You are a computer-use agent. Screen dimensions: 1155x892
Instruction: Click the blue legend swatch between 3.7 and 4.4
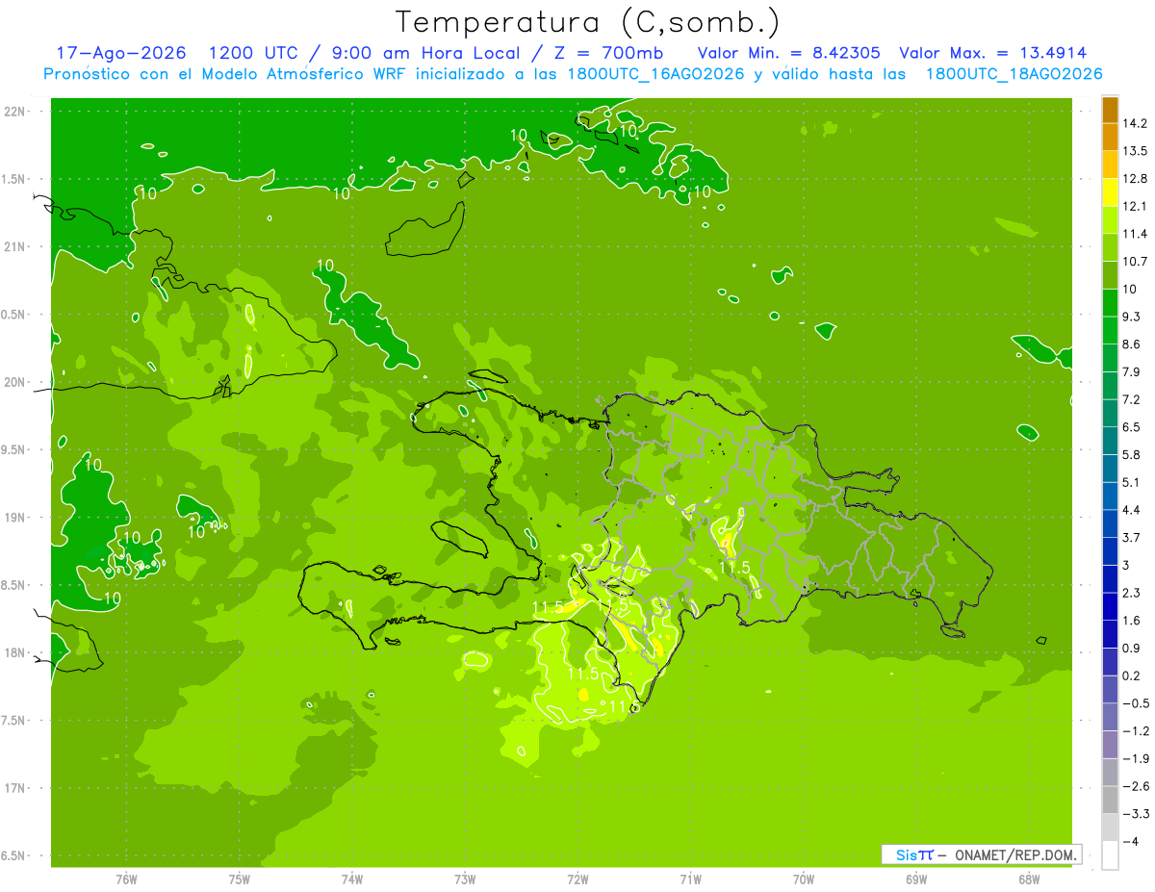(x=1110, y=523)
